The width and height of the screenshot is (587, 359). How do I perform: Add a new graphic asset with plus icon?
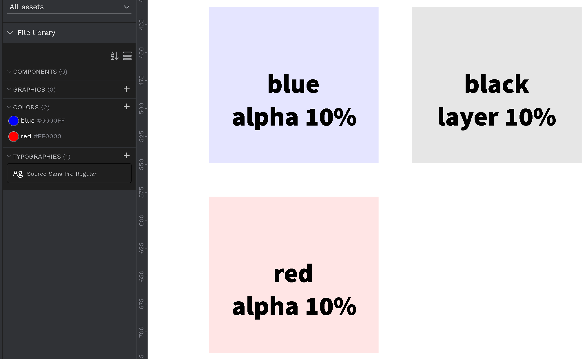127,89
